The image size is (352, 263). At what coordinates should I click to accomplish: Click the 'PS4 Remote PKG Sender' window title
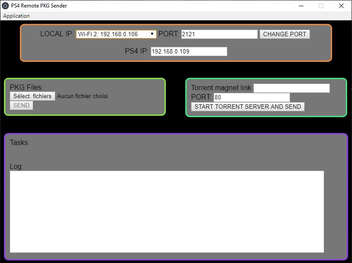coord(39,6)
